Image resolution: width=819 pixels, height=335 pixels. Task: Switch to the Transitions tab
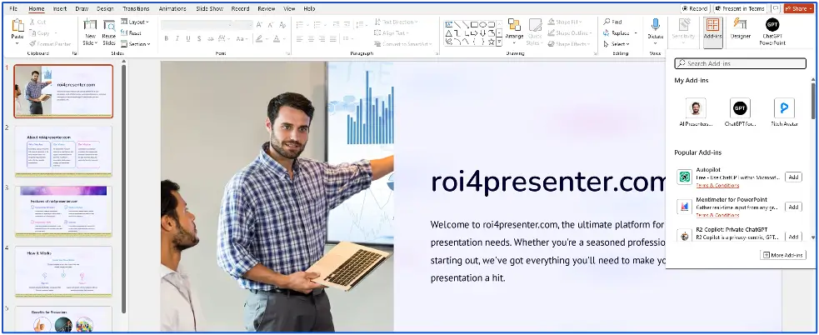135,8
